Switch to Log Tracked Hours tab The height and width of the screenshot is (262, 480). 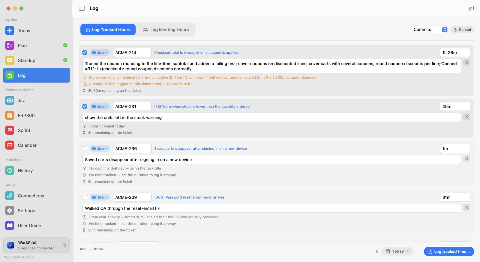pyautogui.click(x=108, y=30)
